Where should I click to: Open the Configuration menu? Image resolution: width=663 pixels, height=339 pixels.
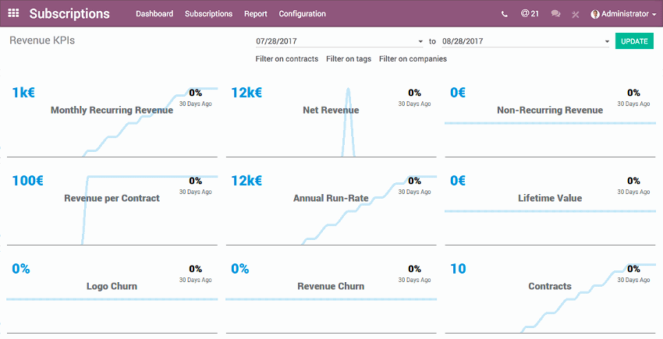tap(303, 14)
